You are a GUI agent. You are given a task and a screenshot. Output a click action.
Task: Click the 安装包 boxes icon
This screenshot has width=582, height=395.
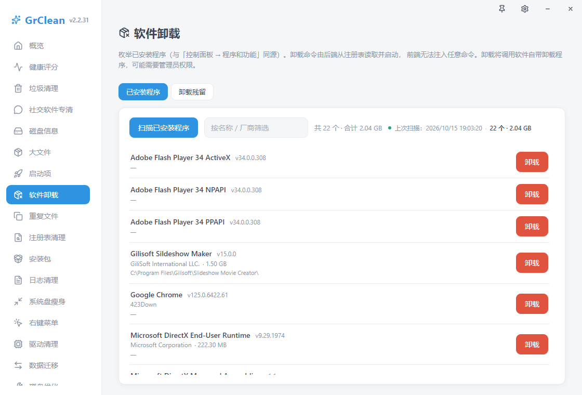pos(18,259)
